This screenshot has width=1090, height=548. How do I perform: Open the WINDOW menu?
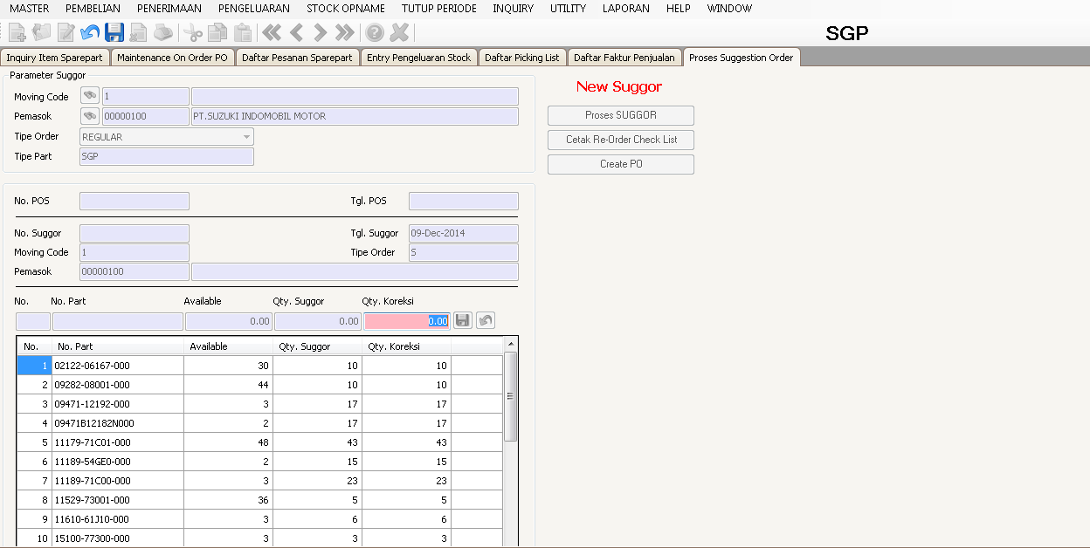coord(729,9)
